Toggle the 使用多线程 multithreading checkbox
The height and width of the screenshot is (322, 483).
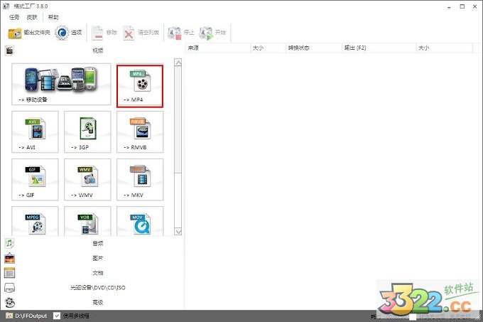click(57, 316)
